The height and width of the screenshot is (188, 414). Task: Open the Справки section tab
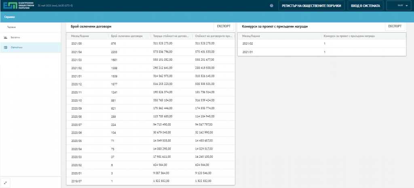coord(10,17)
